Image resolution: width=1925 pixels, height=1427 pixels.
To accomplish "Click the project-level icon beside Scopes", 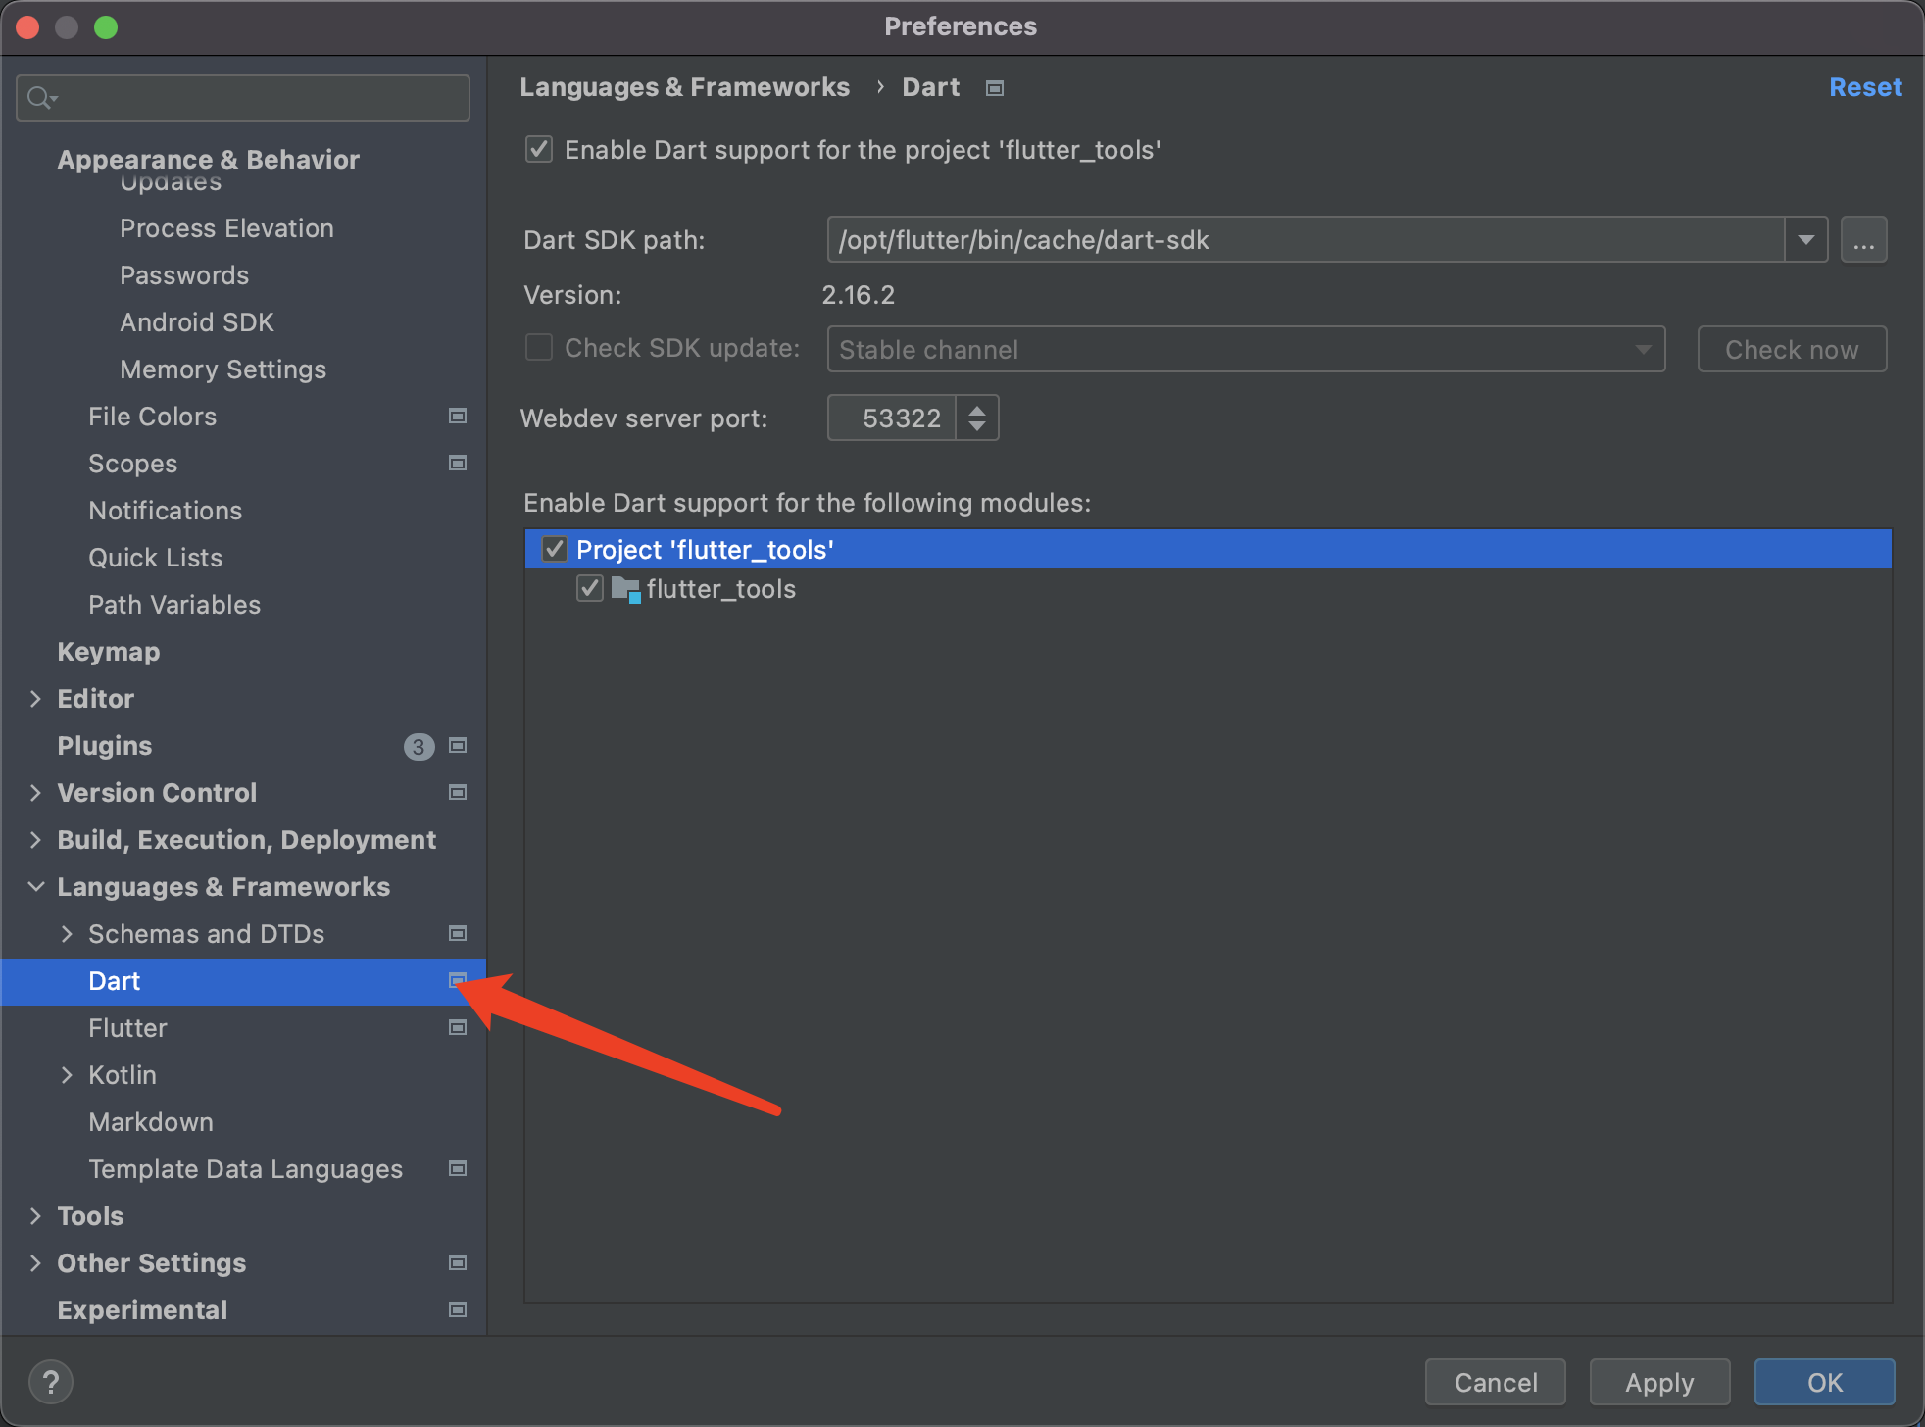I will pos(457,463).
